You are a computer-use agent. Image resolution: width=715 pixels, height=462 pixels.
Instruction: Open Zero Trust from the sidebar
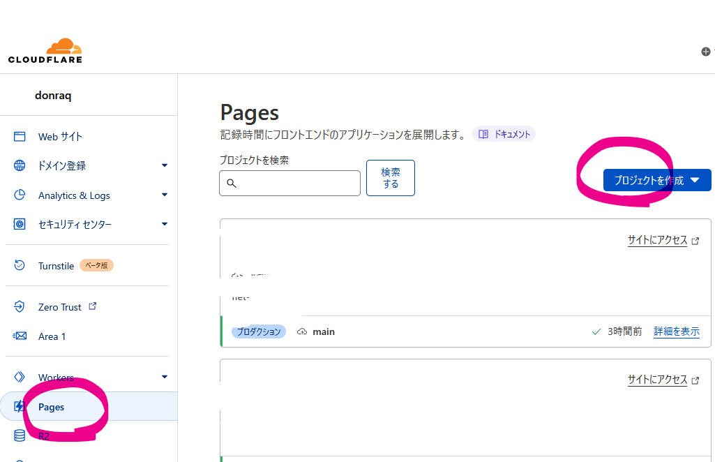[x=60, y=307]
